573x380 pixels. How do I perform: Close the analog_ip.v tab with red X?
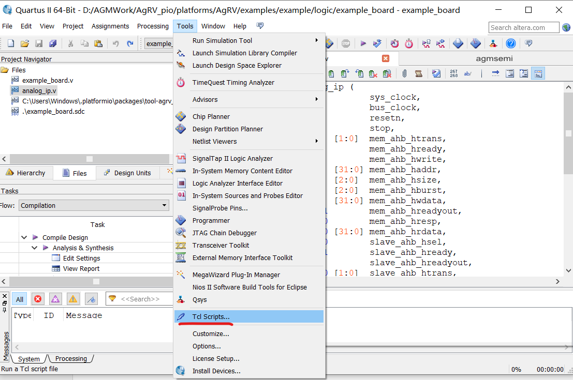click(386, 58)
